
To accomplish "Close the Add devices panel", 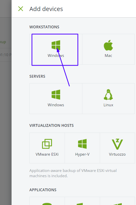I will (20, 9).
